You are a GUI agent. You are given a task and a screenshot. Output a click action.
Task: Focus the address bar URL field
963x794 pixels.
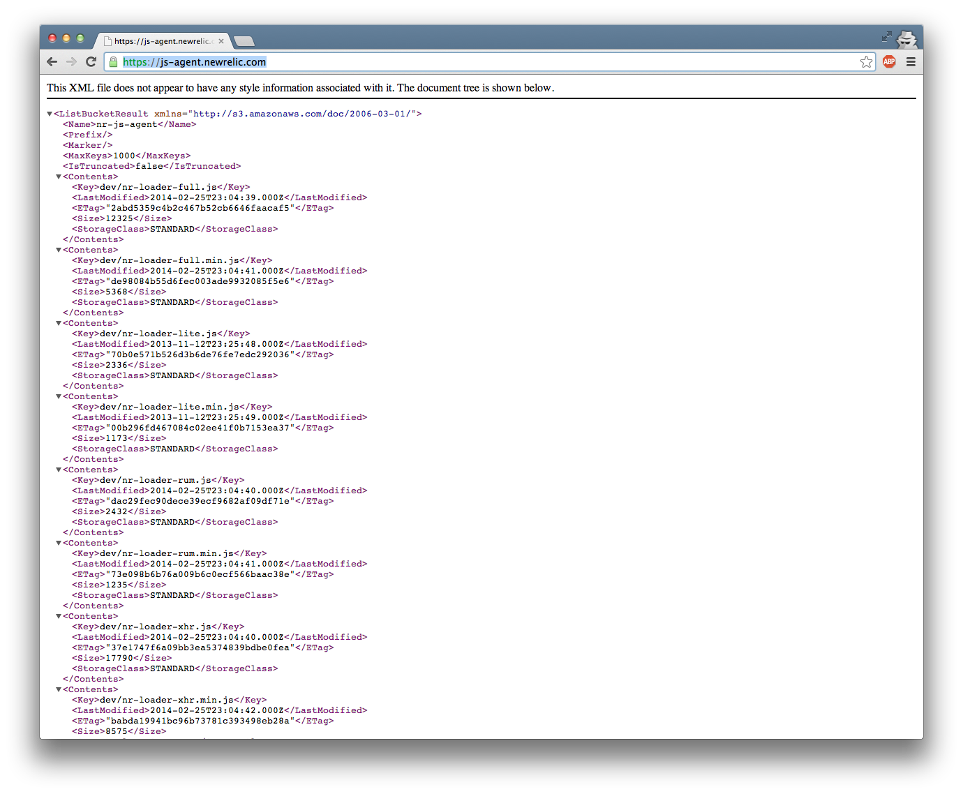pos(488,62)
